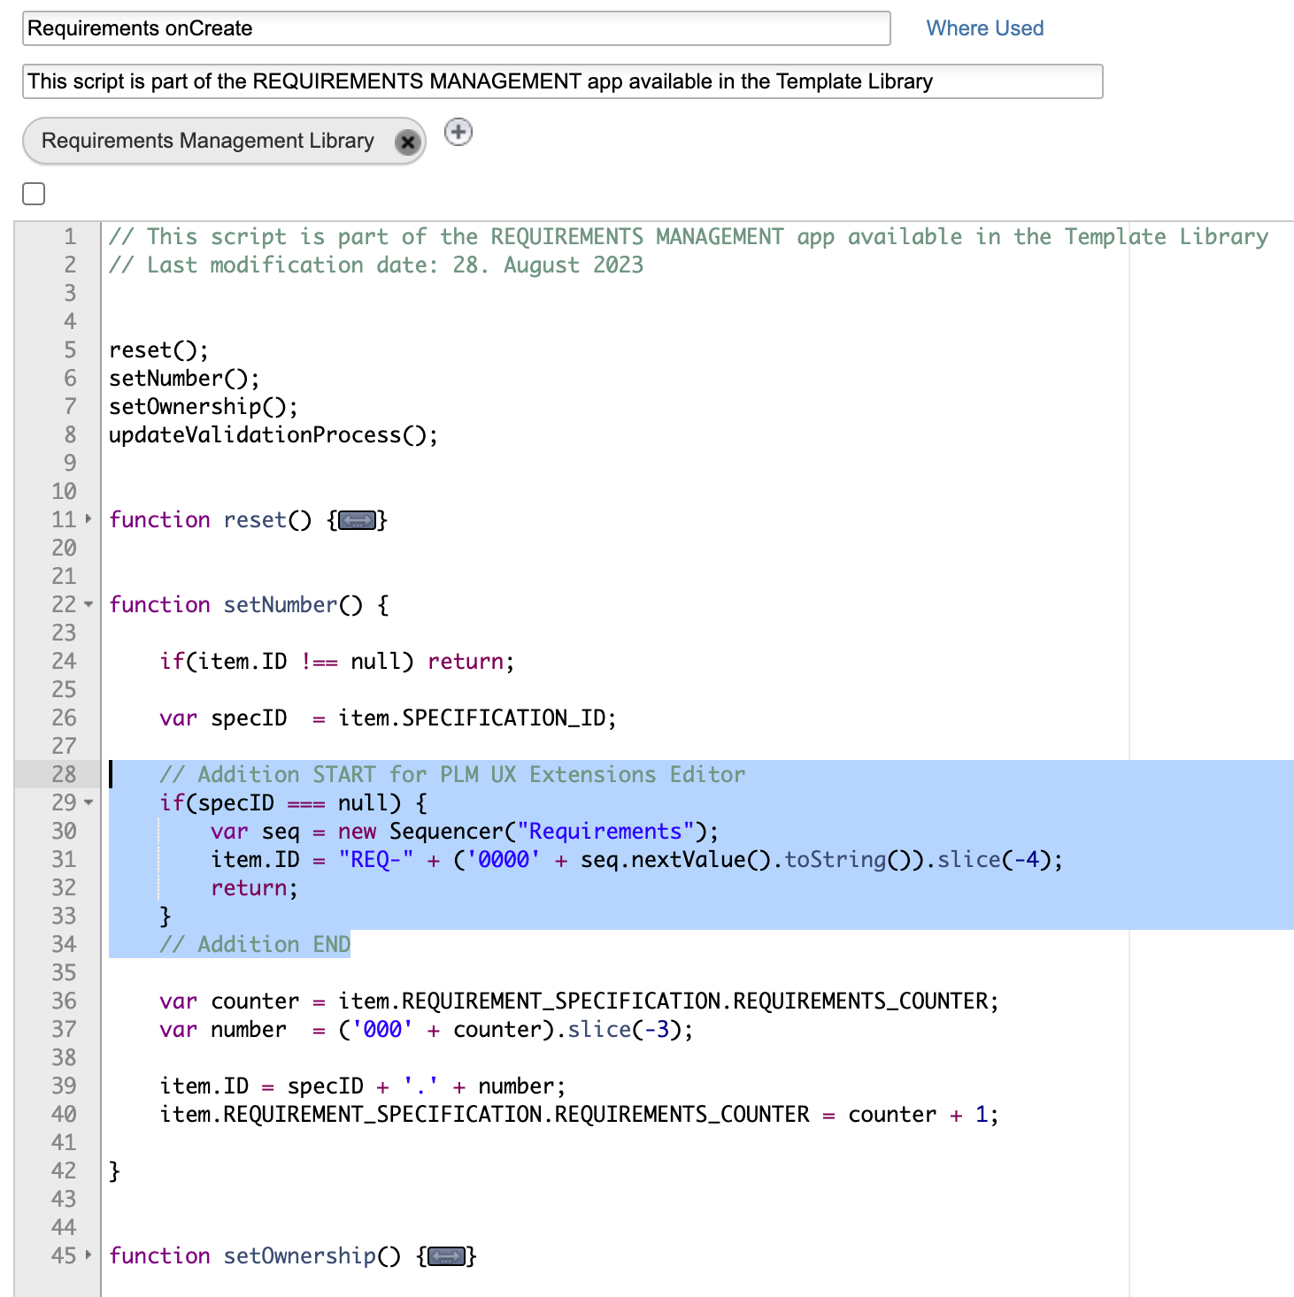
Task: Collapse the setNumber function at line 22
Action: pos(89,604)
